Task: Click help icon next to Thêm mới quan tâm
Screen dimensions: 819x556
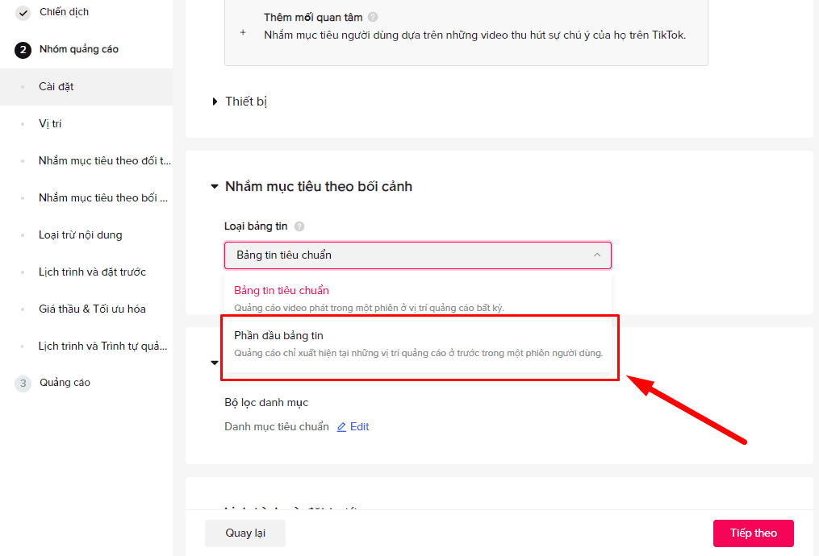Action: [x=372, y=17]
